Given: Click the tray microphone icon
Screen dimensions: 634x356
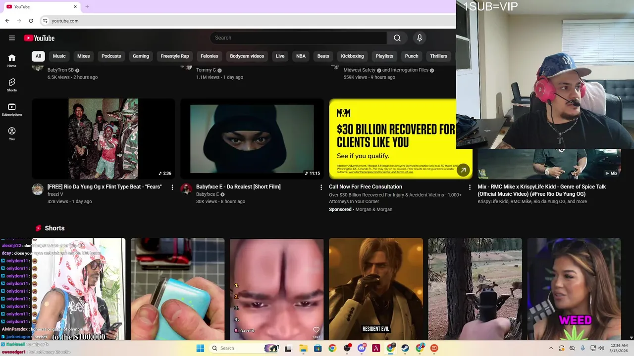Looking at the screenshot, I should [582, 348].
